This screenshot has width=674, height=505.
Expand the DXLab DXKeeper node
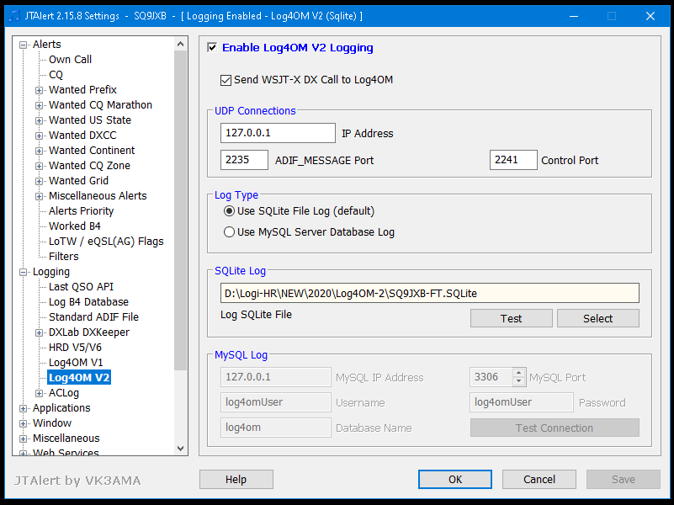click(x=39, y=332)
